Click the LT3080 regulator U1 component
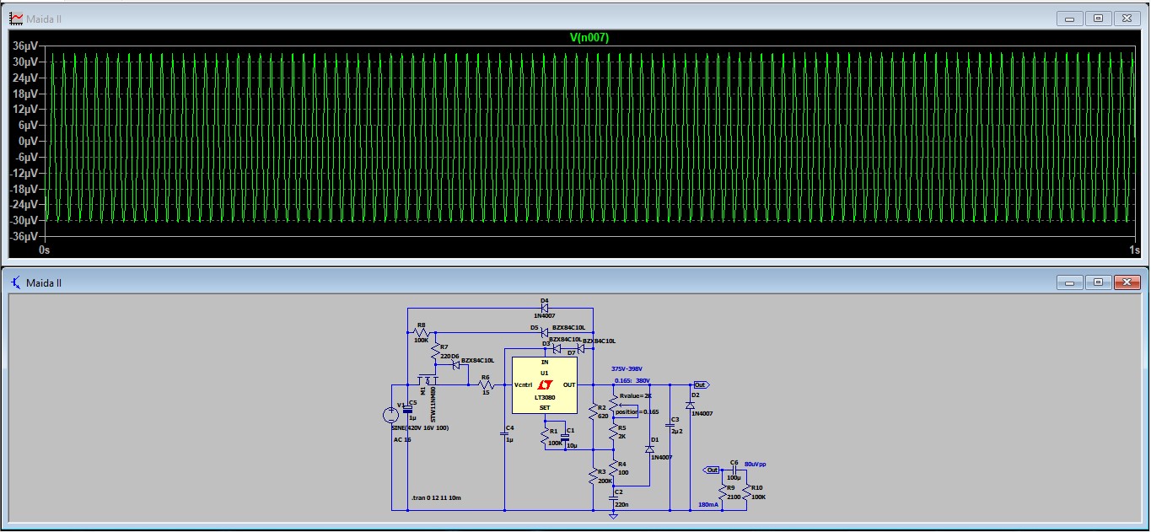Screen dimensions: 1151x532 tap(544, 385)
